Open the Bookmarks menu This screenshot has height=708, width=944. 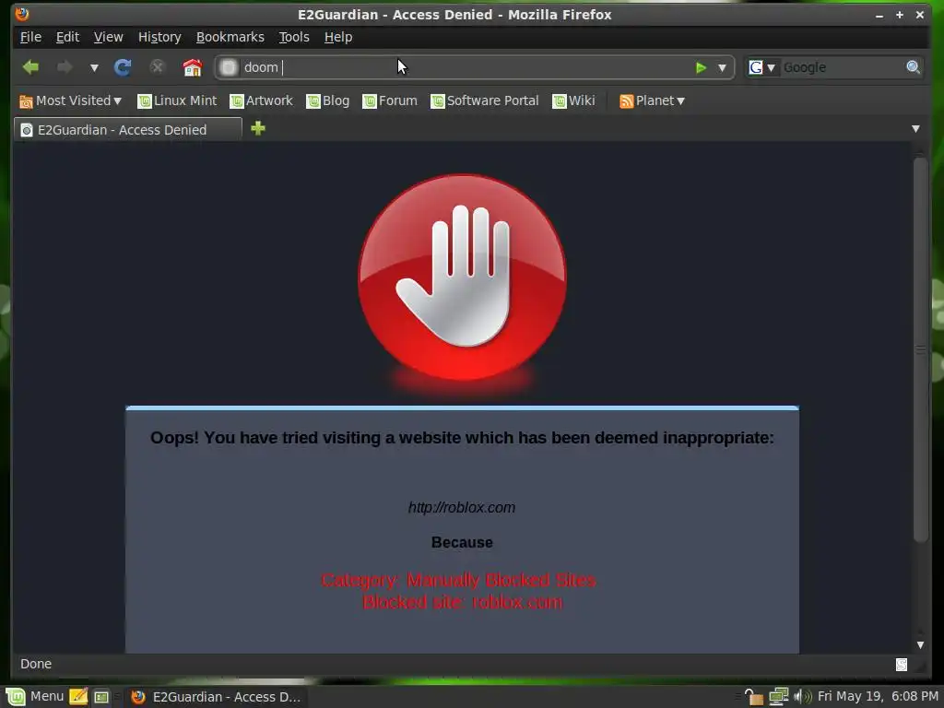[x=230, y=37]
